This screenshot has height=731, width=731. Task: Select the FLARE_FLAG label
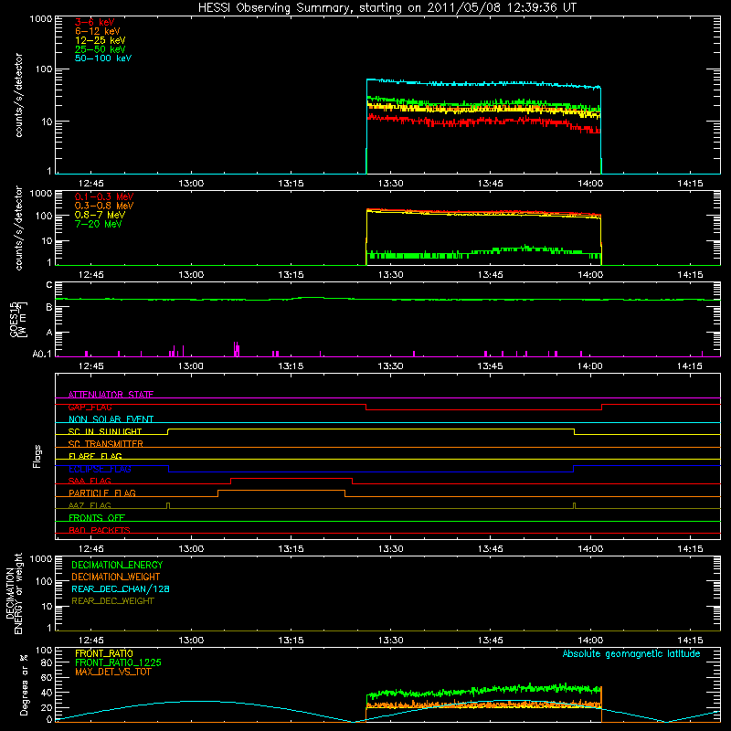point(95,456)
